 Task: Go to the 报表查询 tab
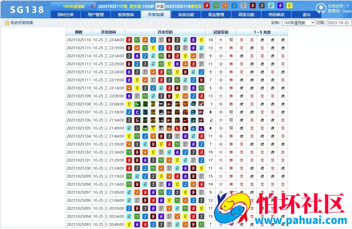(126, 15)
